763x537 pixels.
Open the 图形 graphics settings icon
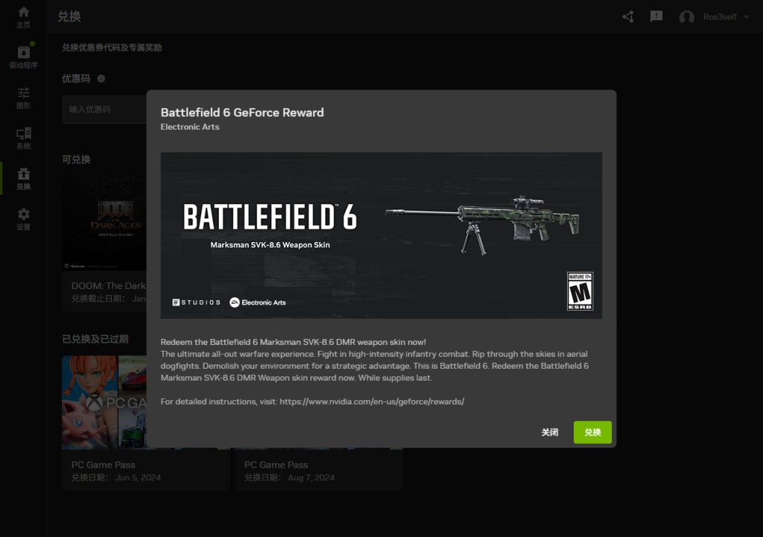(23, 93)
